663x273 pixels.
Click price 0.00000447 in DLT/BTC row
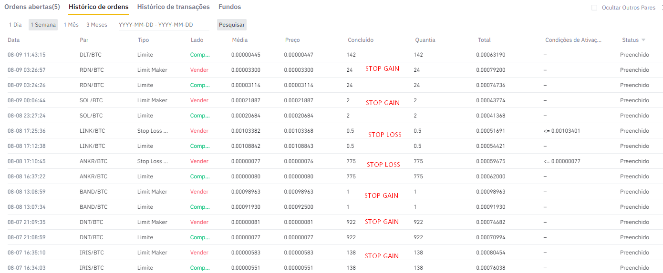(299, 55)
